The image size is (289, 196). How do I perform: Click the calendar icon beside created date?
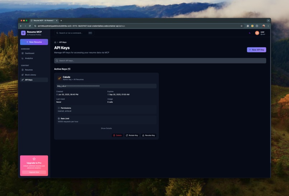pos(57,95)
